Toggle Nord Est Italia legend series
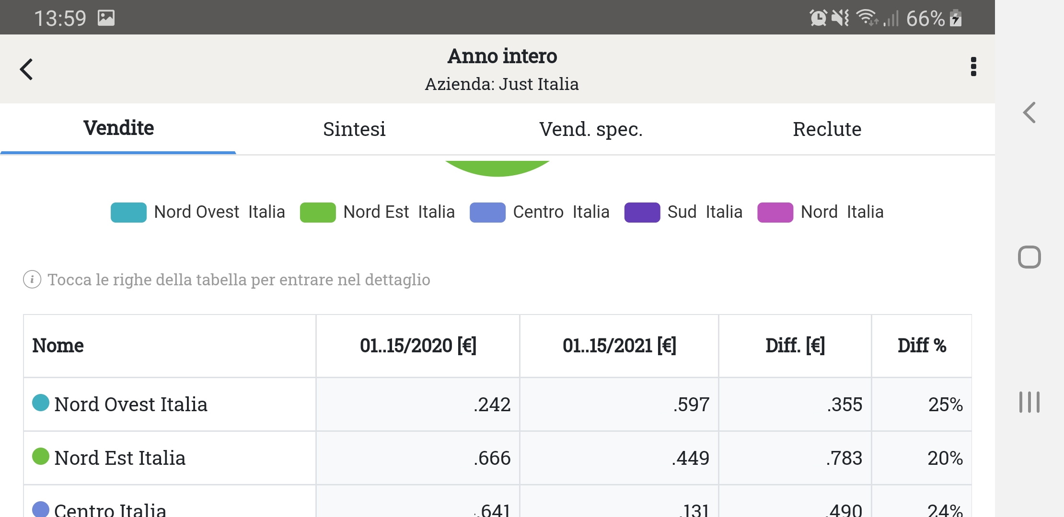 (377, 212)
